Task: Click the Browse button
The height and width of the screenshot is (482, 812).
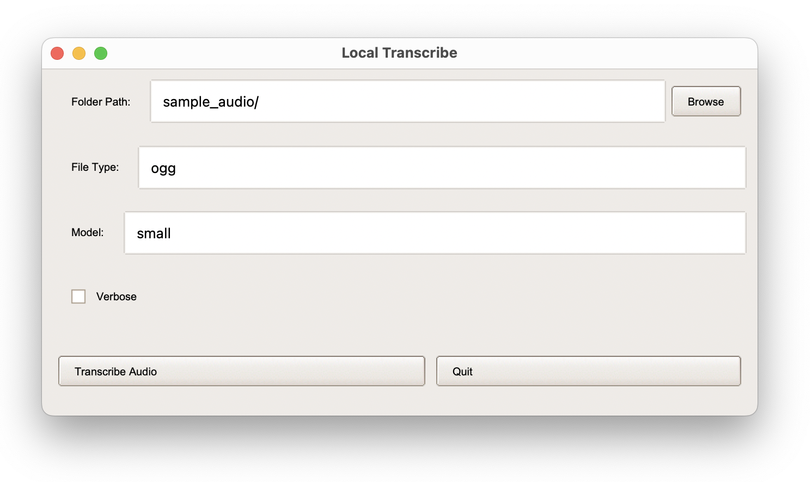Action: (706, 101)
